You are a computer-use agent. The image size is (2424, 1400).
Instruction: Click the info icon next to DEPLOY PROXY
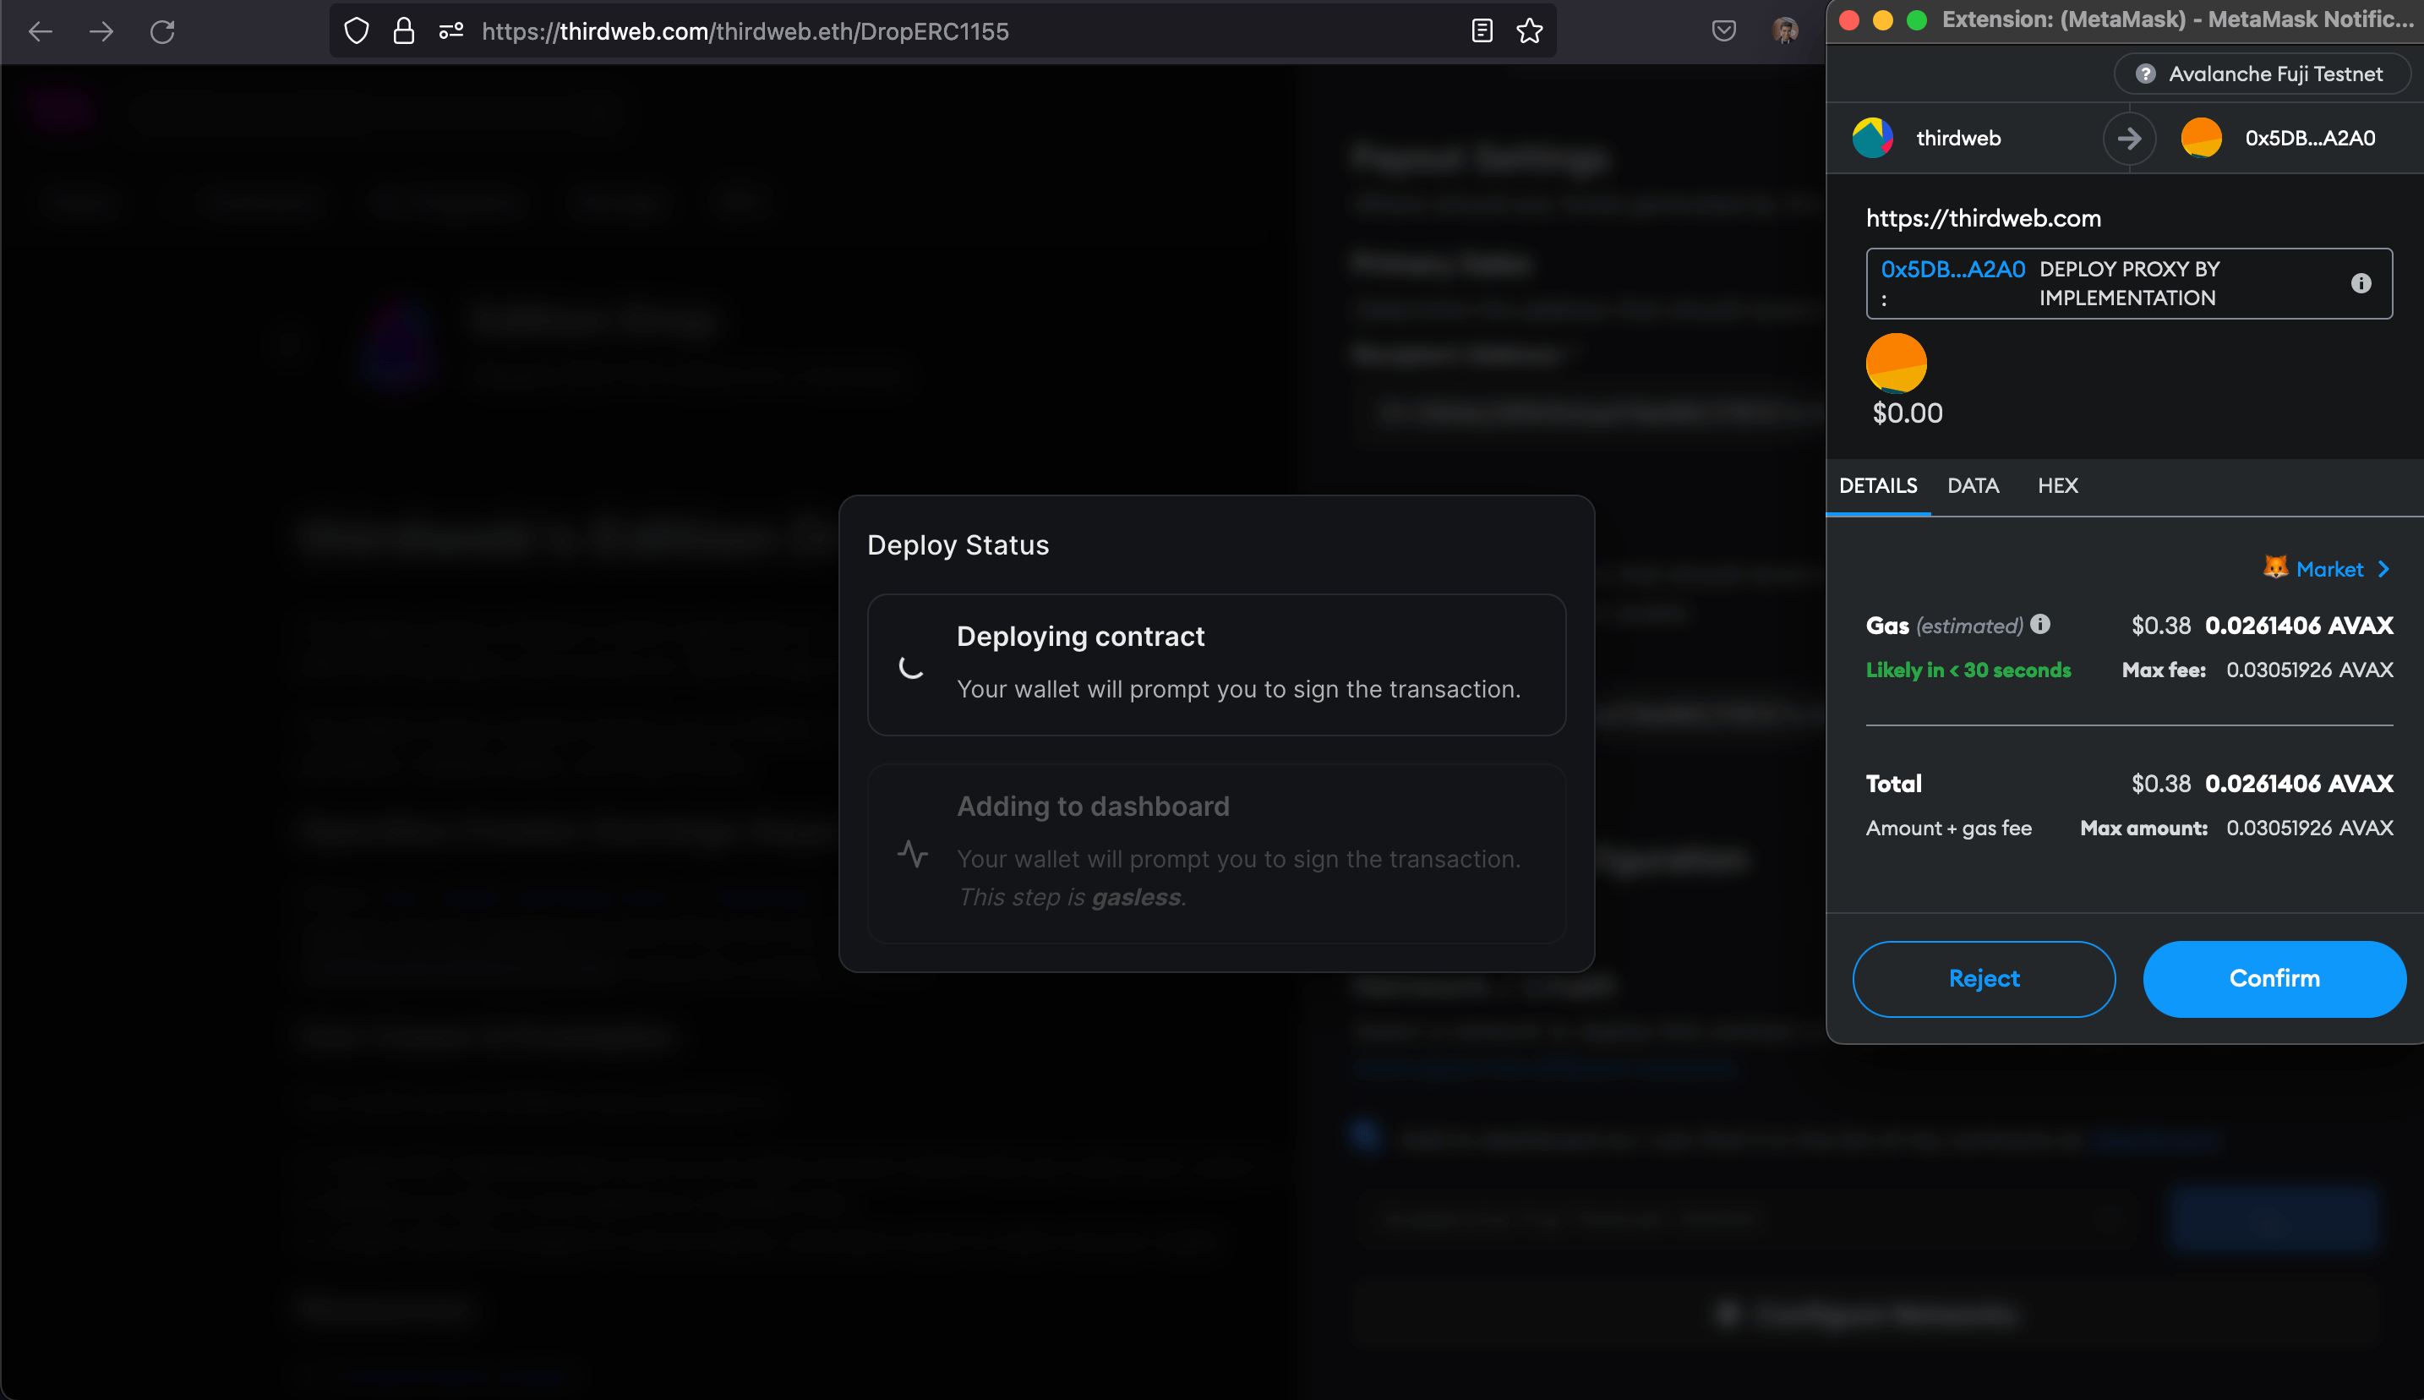(2362, 282)
